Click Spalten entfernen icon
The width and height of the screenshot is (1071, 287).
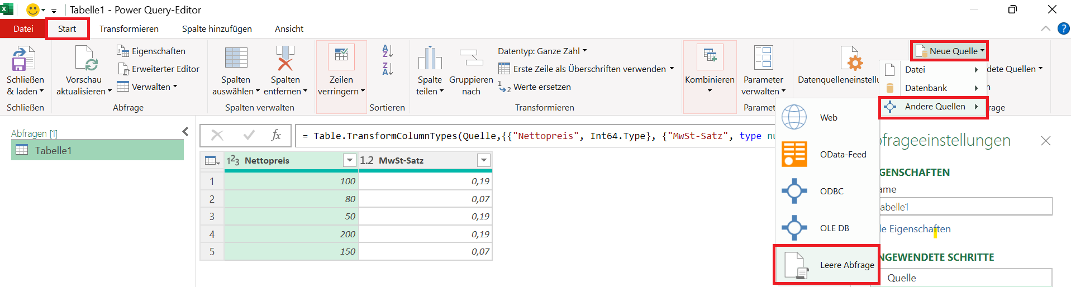coord(285,58)
